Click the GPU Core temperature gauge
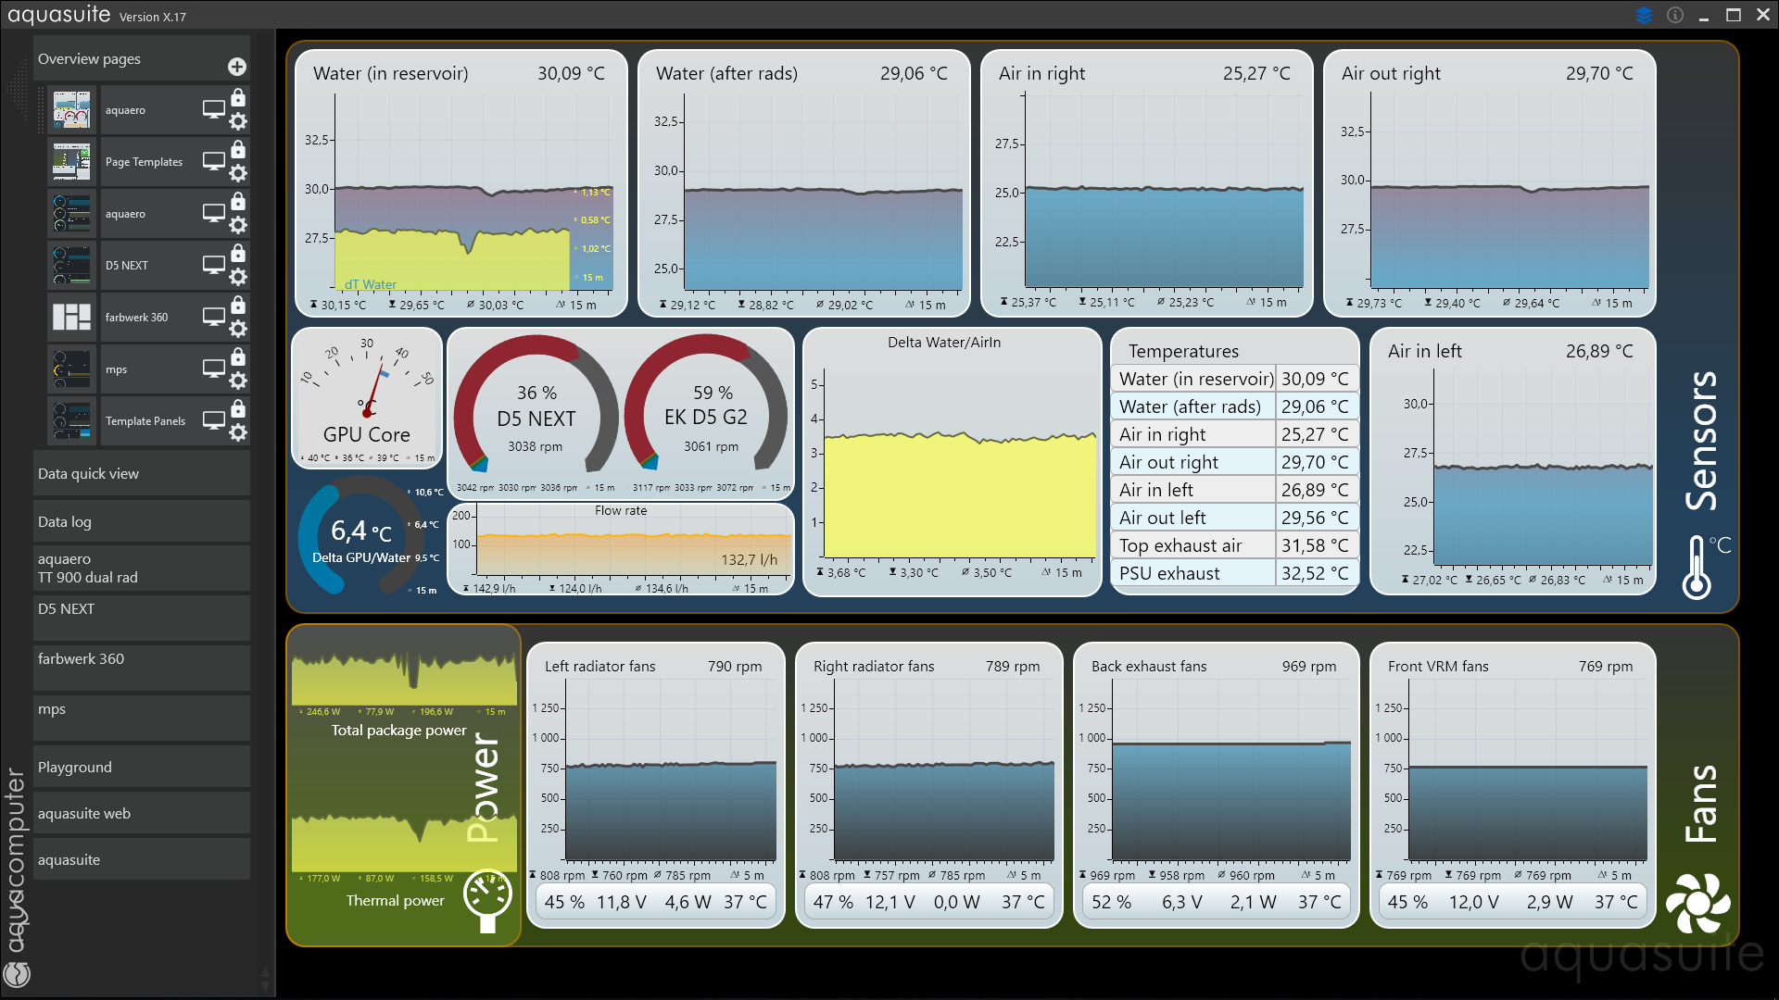The height and width of the screenshot is (1000, 1779). pyautogui.click(x=367, y=398)
